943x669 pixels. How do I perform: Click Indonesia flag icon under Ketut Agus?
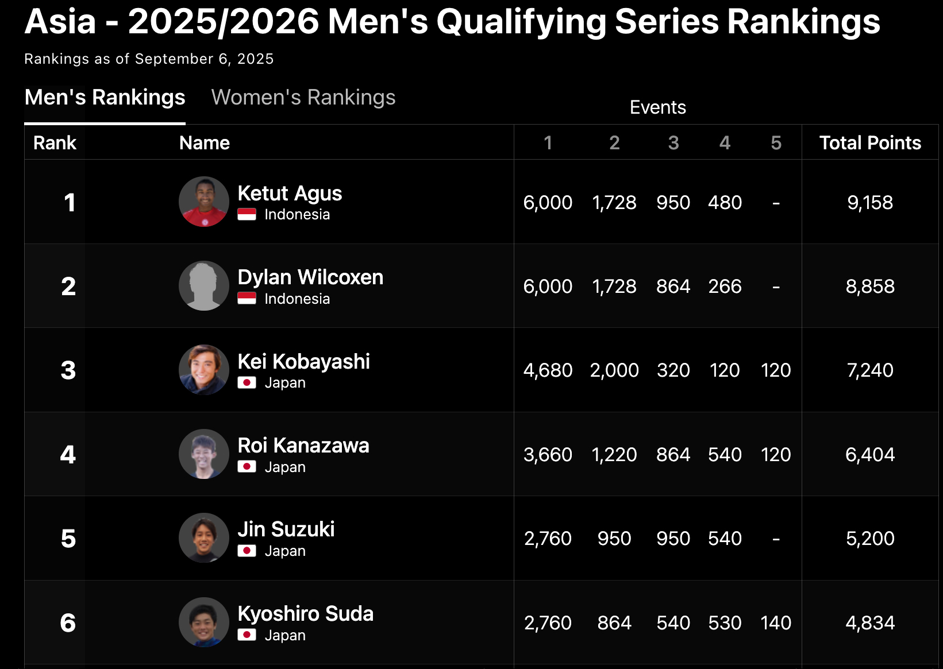coord(247,214)
